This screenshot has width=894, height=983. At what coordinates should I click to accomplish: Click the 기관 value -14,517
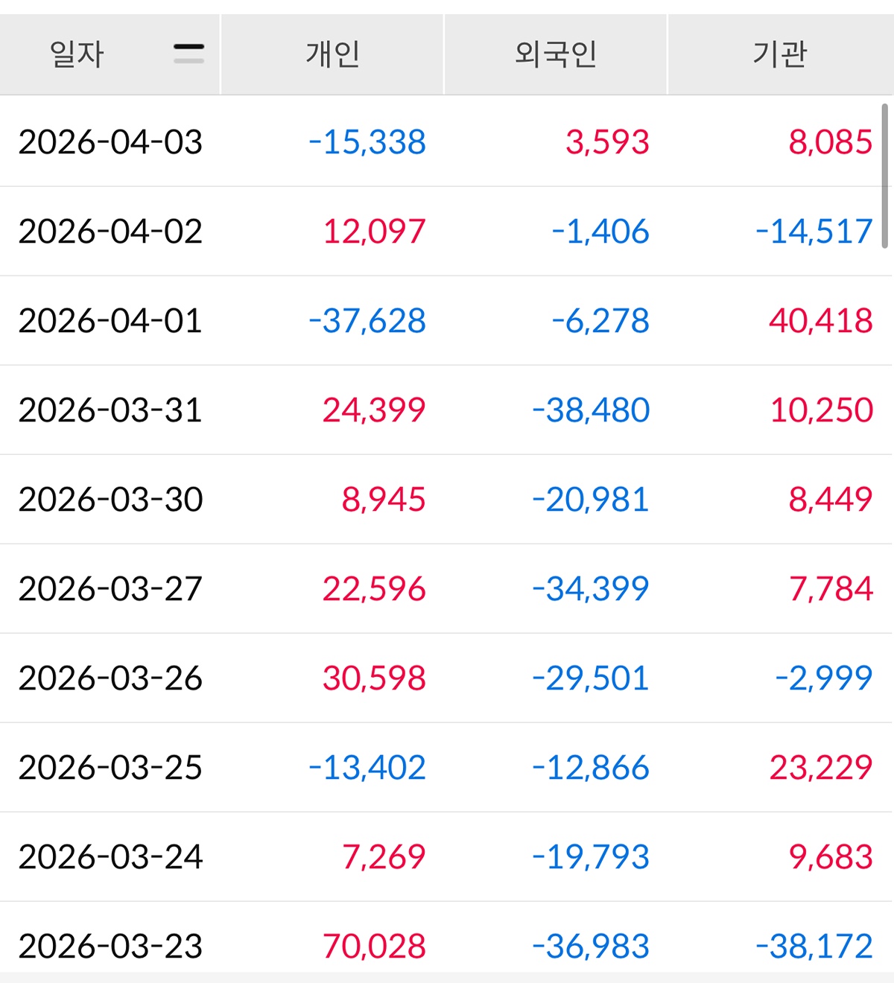[x=814, y=232]
